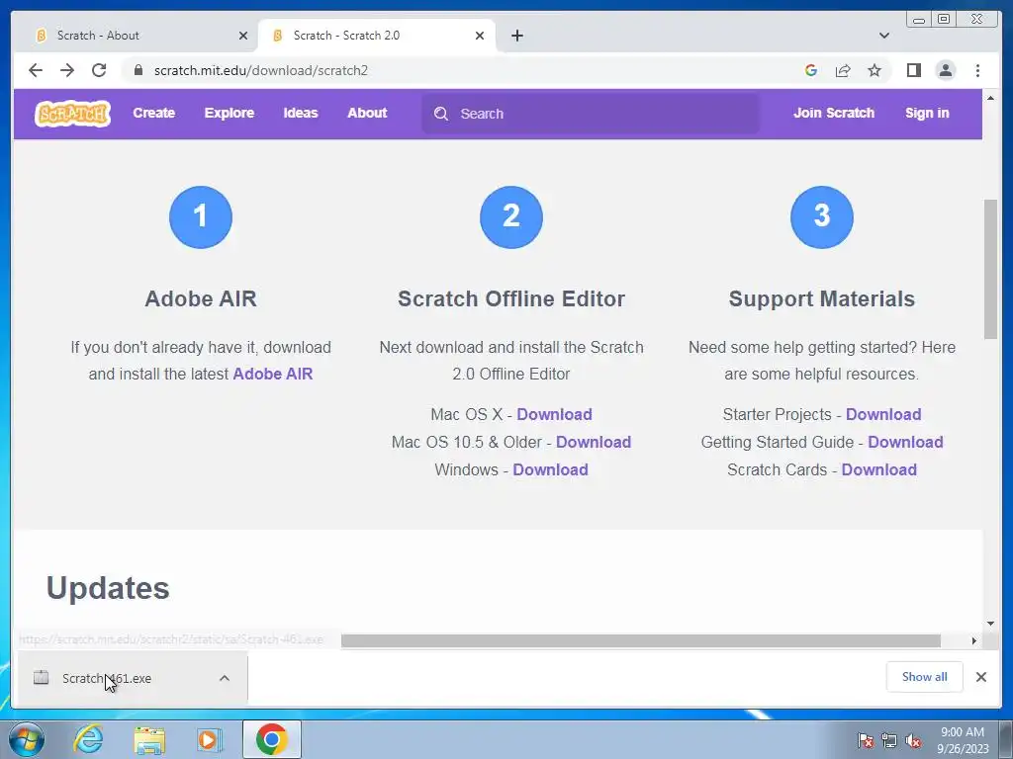This screenshot has width=1013, height=759.
Task: Click the Support Materials heading
Action: (822, 298)
